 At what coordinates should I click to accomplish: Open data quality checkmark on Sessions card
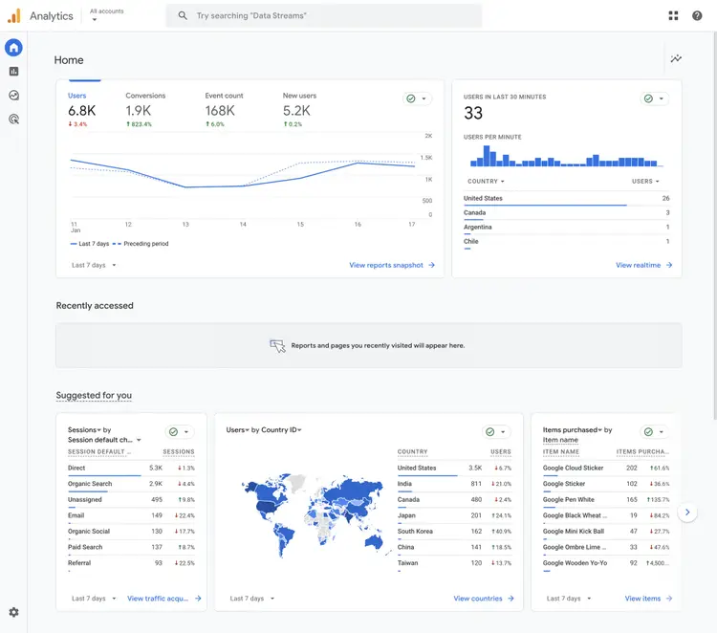(x=173, y=432)
